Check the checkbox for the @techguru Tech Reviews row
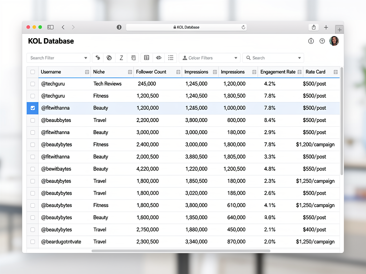366x274 pixels. pos(32,83)
